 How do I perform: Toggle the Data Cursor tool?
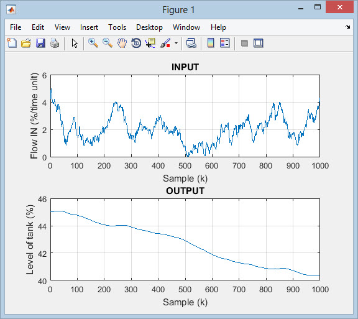(150, 43)
